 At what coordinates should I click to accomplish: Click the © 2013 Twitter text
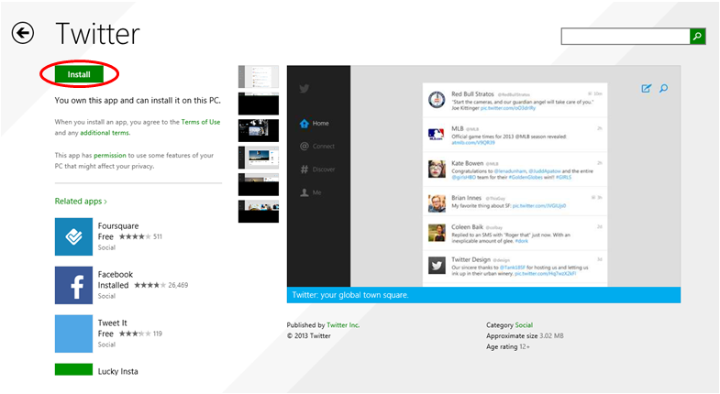coord(309,336)
